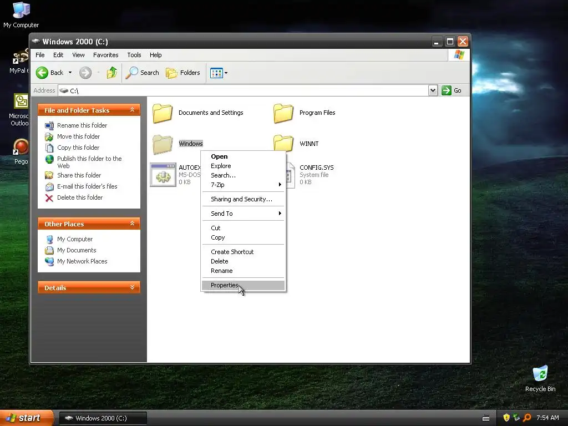Click the Forward arrow icon

[85, 73]
